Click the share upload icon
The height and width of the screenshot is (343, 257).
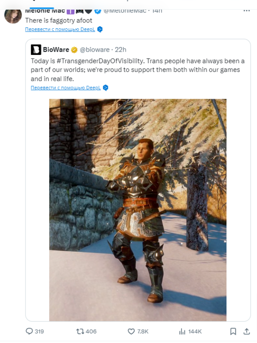[x=247, y=331]
